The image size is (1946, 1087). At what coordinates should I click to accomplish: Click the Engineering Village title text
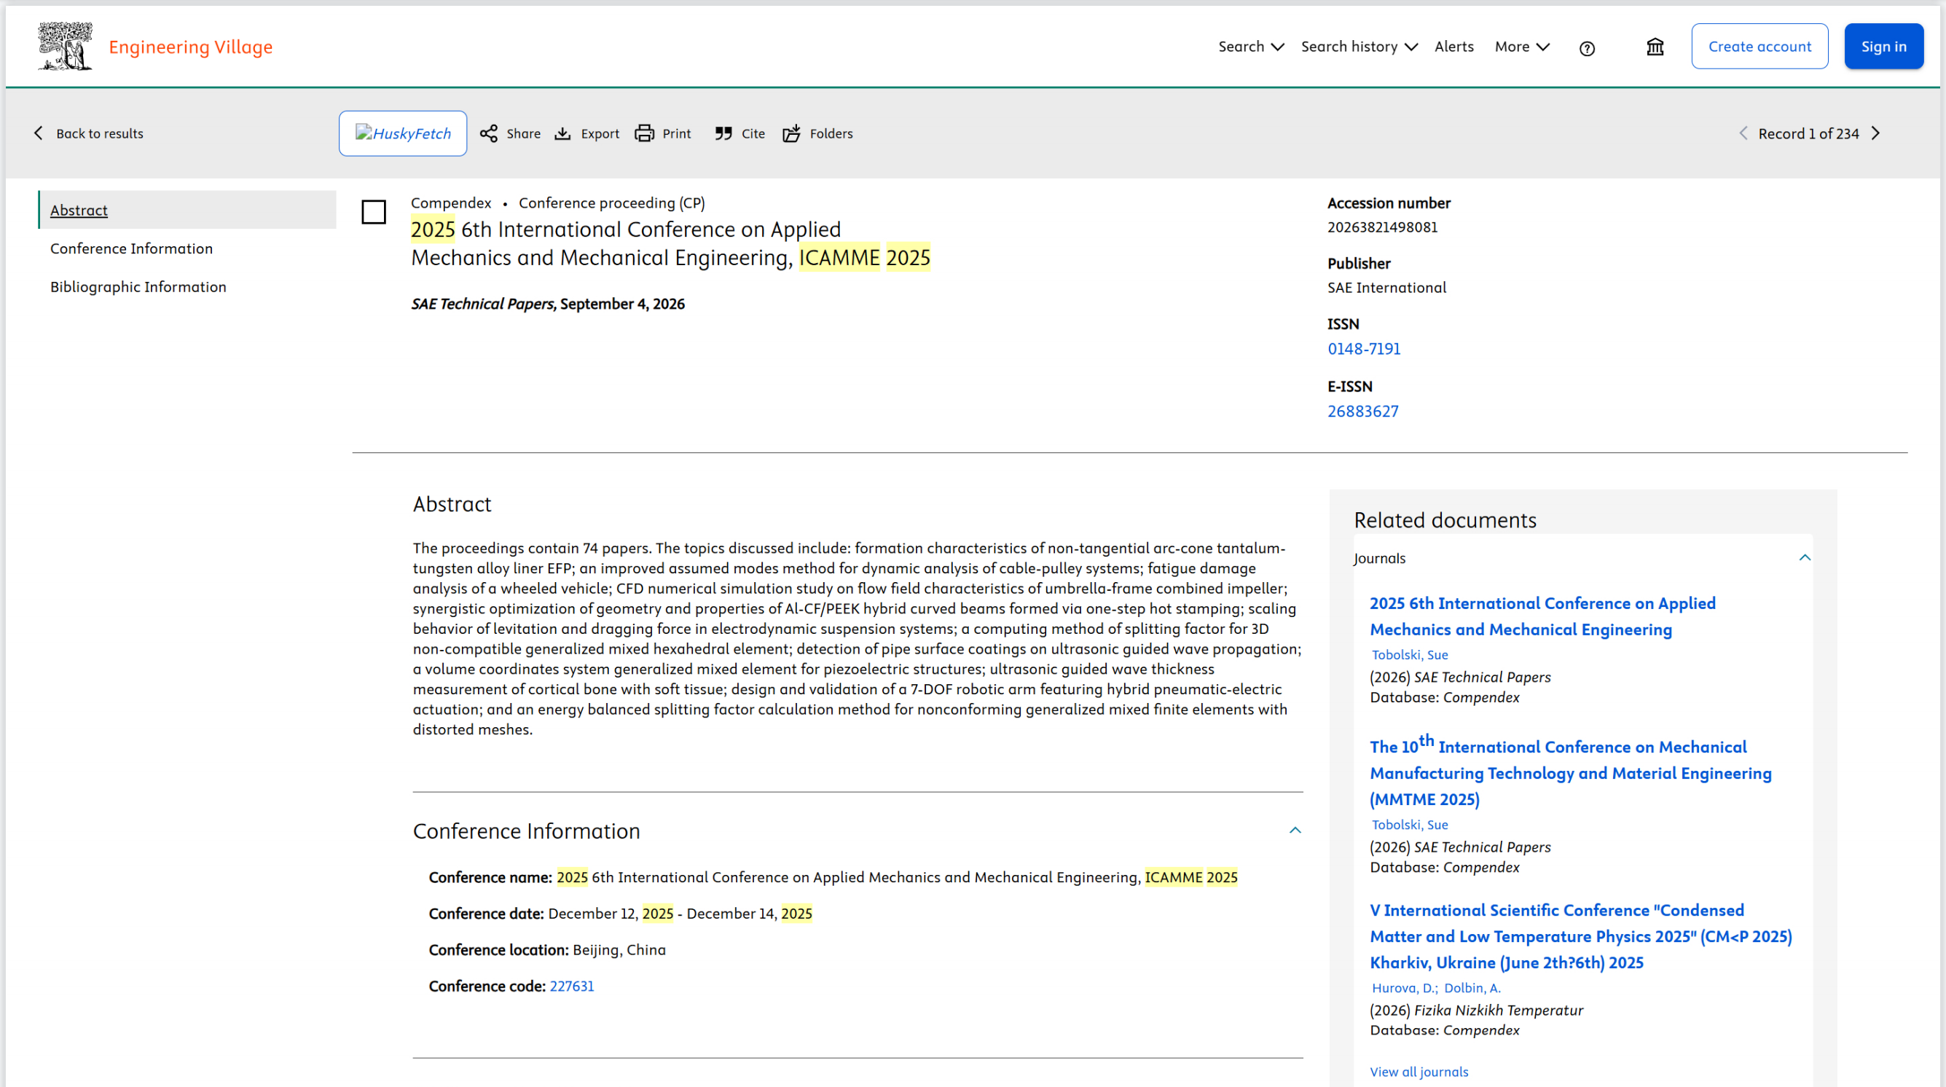pos(190,47)
